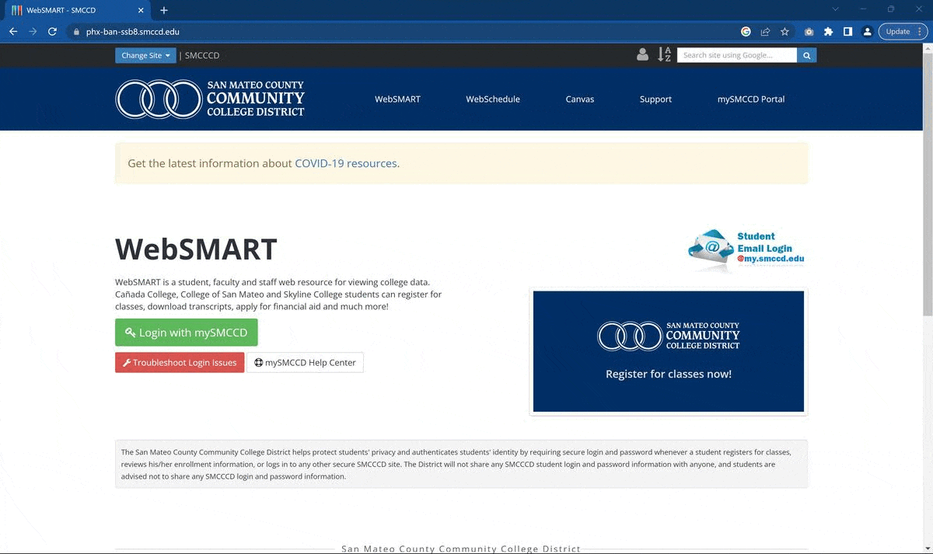
Task: Select Canvas in the navigation bar
Action: coord(580,99)
